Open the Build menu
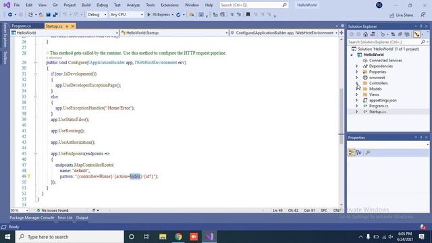Viewport: 432px width, 243px height. [x=86, y=5]
